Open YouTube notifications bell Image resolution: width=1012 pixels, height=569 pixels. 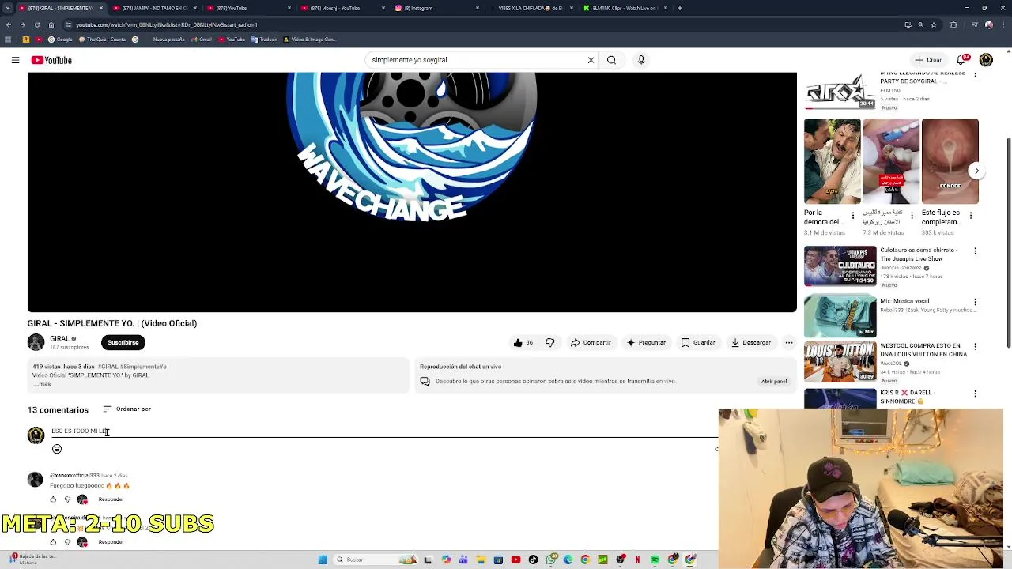[x=963, y=60]
